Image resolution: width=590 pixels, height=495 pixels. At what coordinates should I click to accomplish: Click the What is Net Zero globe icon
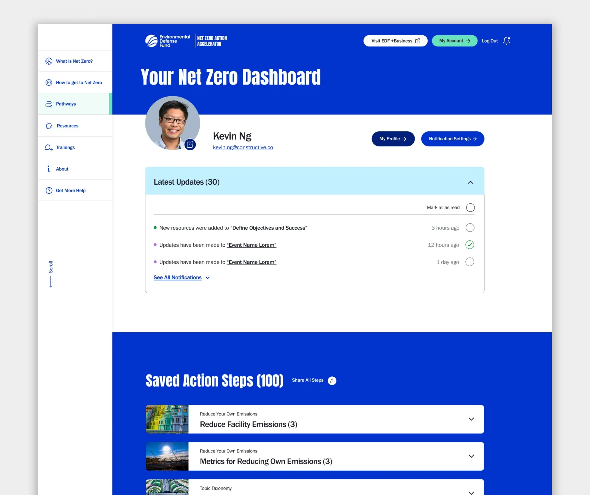click(49, 61)
